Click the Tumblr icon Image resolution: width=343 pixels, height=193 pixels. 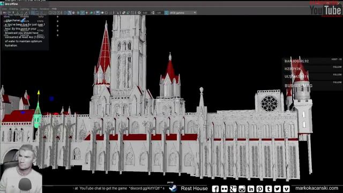tap(269, 189)
